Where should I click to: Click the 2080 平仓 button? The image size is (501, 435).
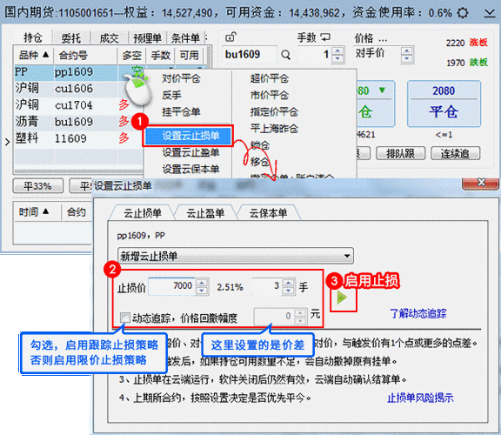444,104
